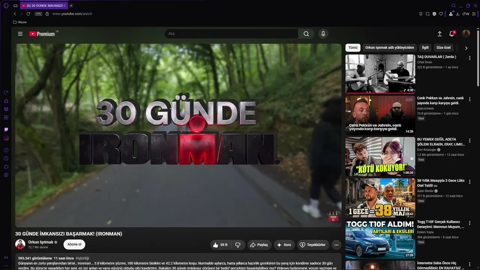
Task: Open extensions from the sidebar
Action: tap(6, 166)
